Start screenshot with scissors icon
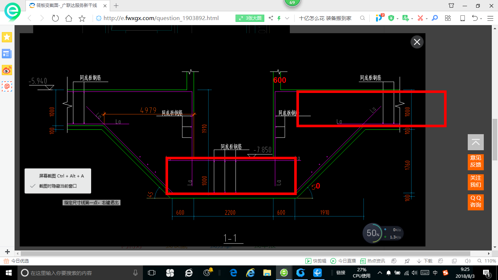Screen dimensions: 498x280 420,18
